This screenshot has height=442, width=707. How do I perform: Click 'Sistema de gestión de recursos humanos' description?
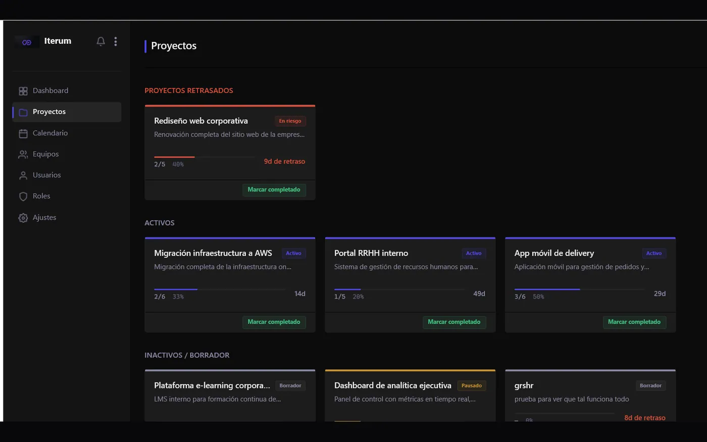pos(406,267)
